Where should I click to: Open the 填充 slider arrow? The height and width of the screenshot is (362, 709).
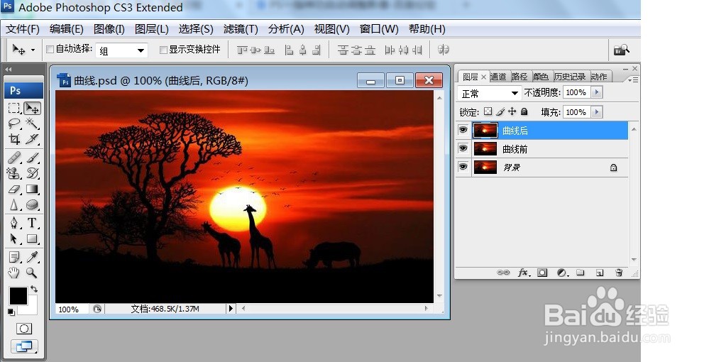click(x=597, y=111)
